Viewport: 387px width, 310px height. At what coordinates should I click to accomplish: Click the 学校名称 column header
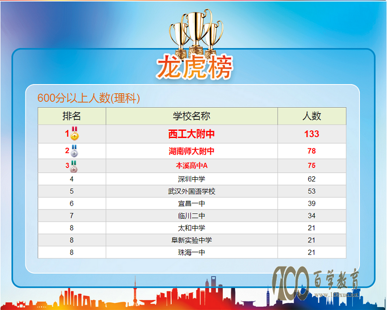pos(192,116)
